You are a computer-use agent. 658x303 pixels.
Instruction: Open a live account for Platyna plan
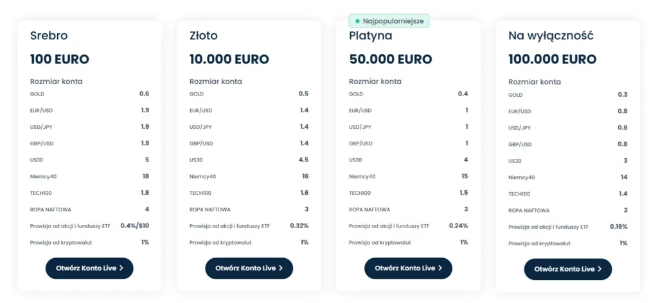pyautogui.click(x=408, y=268)
